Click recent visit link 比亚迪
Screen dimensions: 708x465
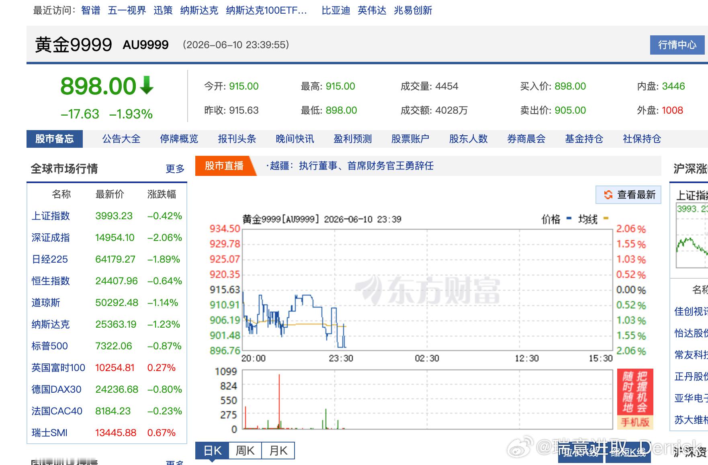336,10
